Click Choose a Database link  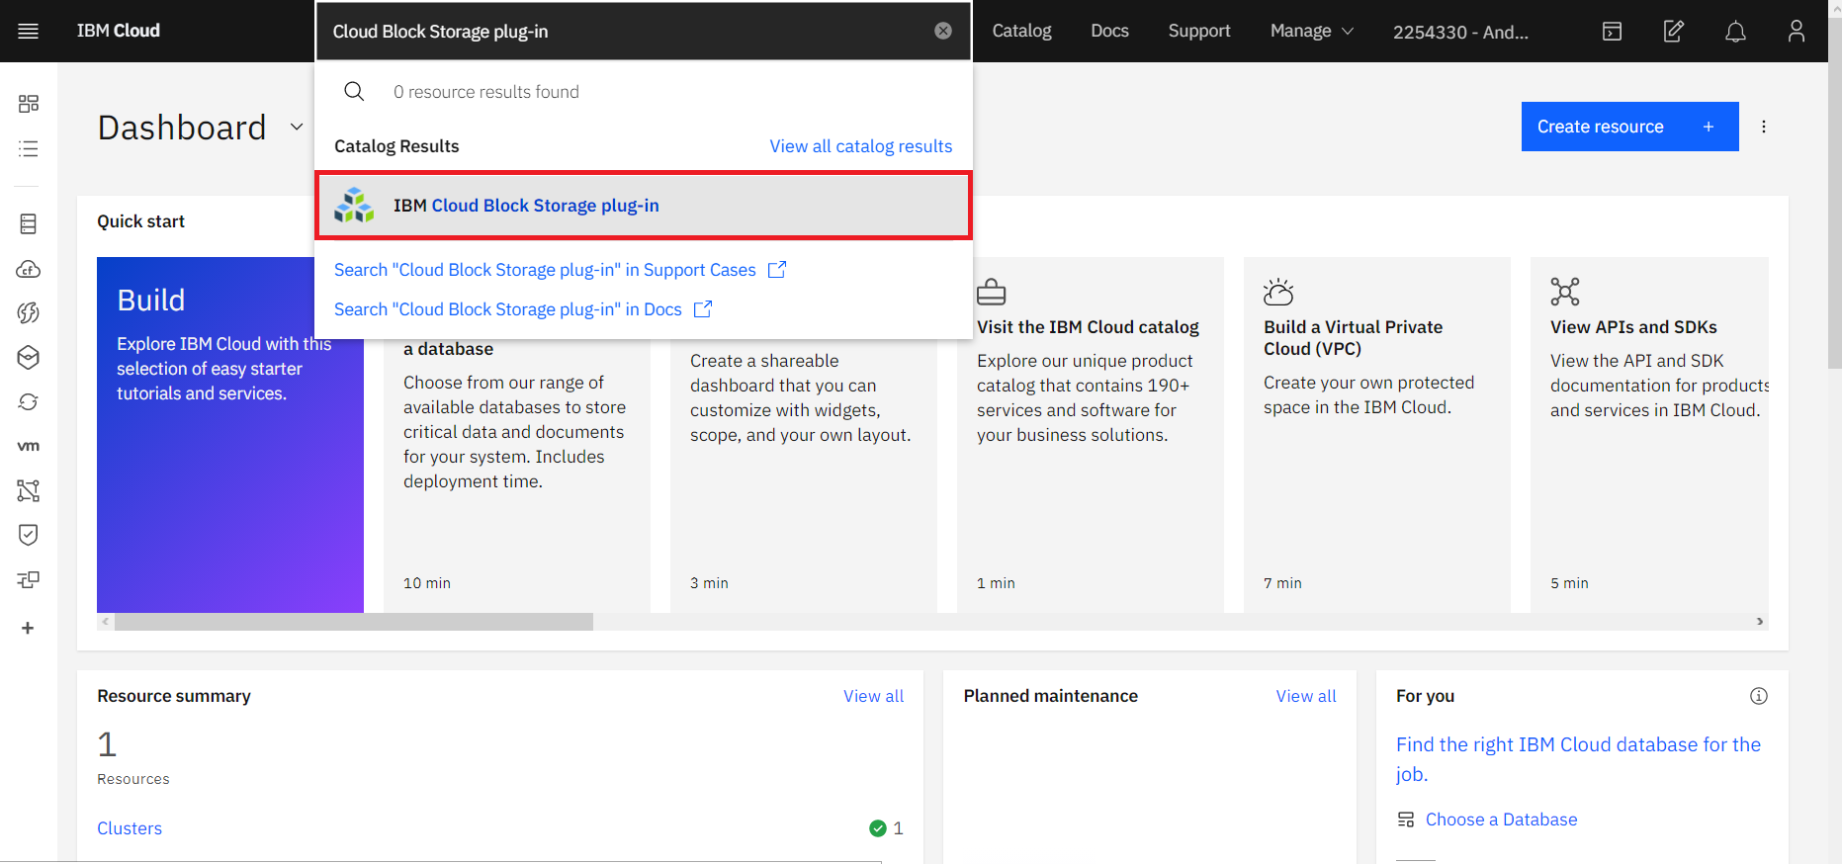click(x=1501, y=820)
